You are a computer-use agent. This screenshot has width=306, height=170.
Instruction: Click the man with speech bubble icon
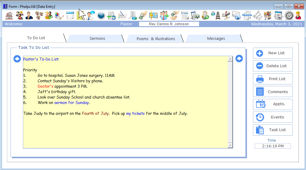(91, 15)
